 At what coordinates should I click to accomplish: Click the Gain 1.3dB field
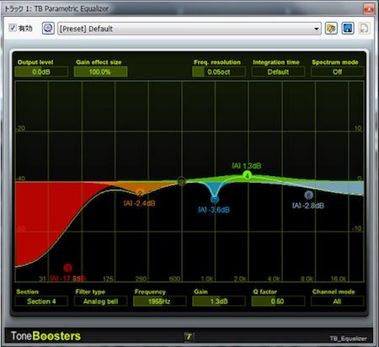coord(219,302)
